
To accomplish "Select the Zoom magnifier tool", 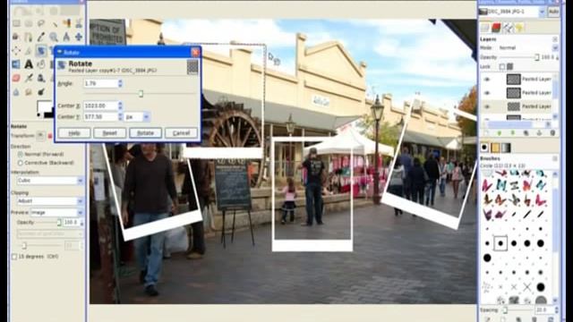I will [x=54, y=37].
